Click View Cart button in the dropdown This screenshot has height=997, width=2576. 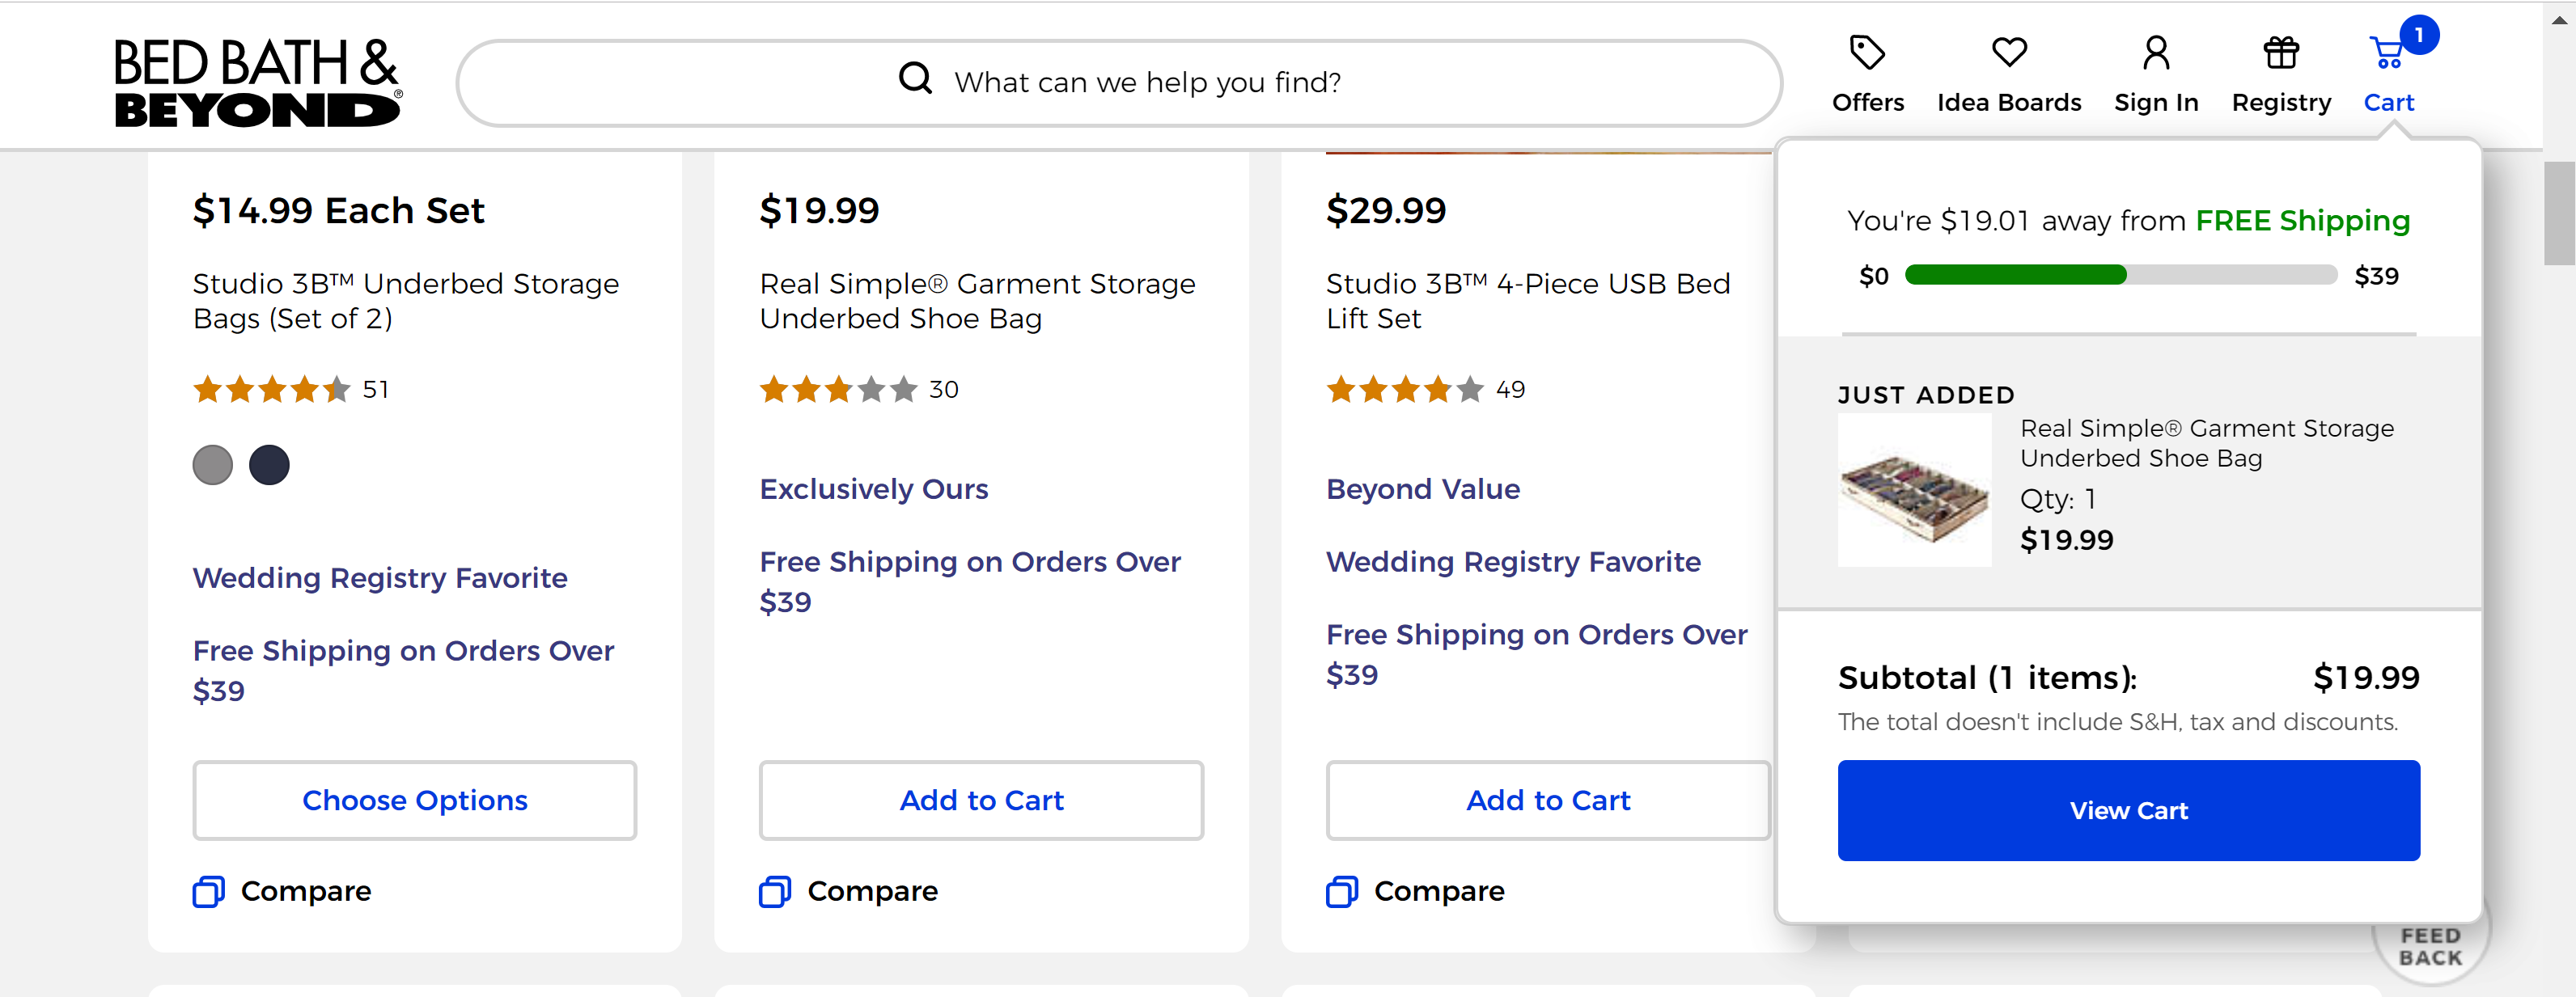point(2131,809)
